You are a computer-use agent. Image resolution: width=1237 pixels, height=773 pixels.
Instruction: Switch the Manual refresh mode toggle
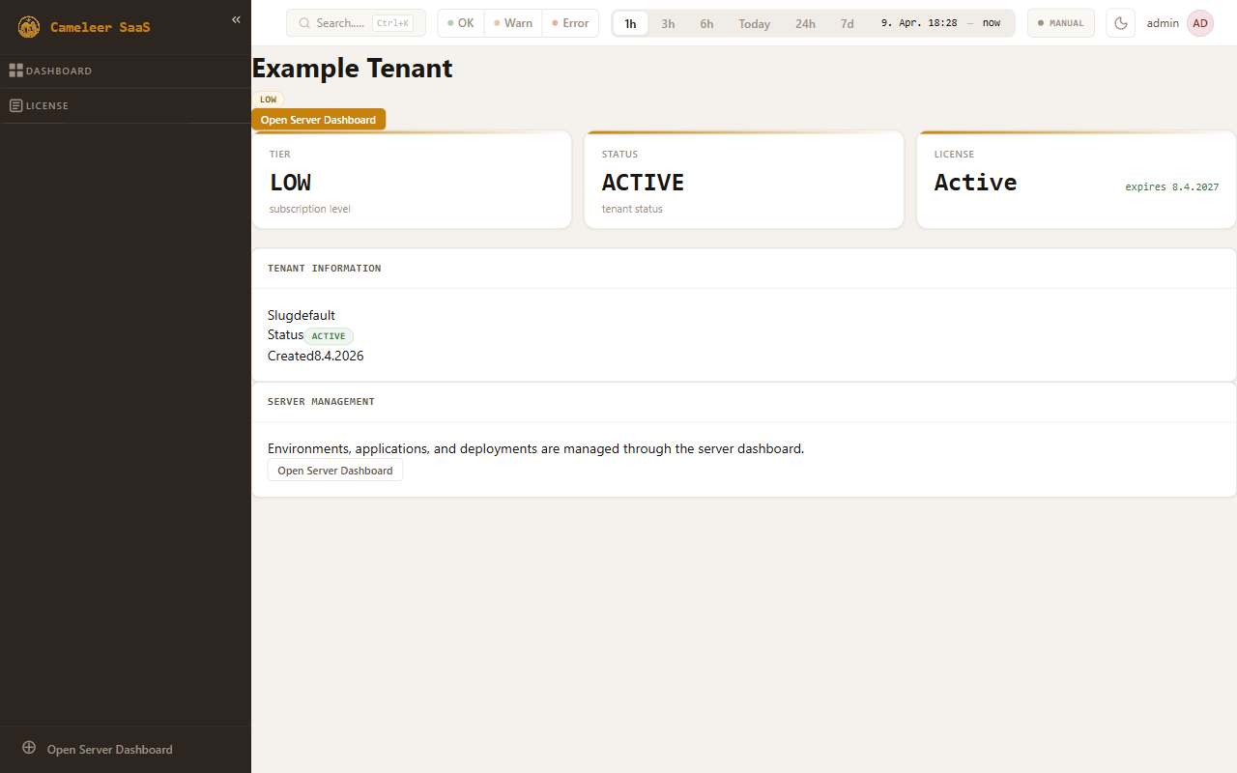1060,23
